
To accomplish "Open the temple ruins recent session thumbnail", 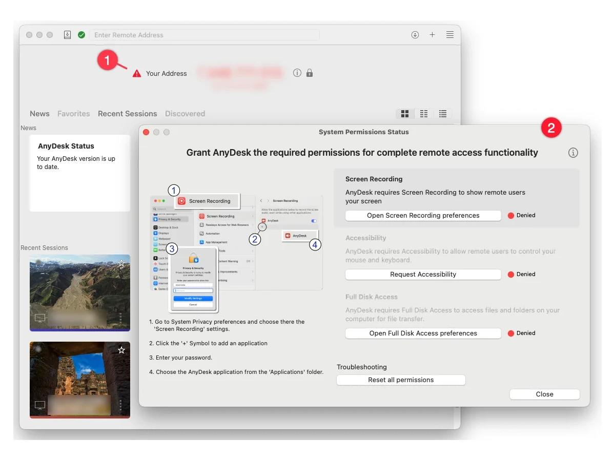I will pyautogui.click(x=80, y=380).
